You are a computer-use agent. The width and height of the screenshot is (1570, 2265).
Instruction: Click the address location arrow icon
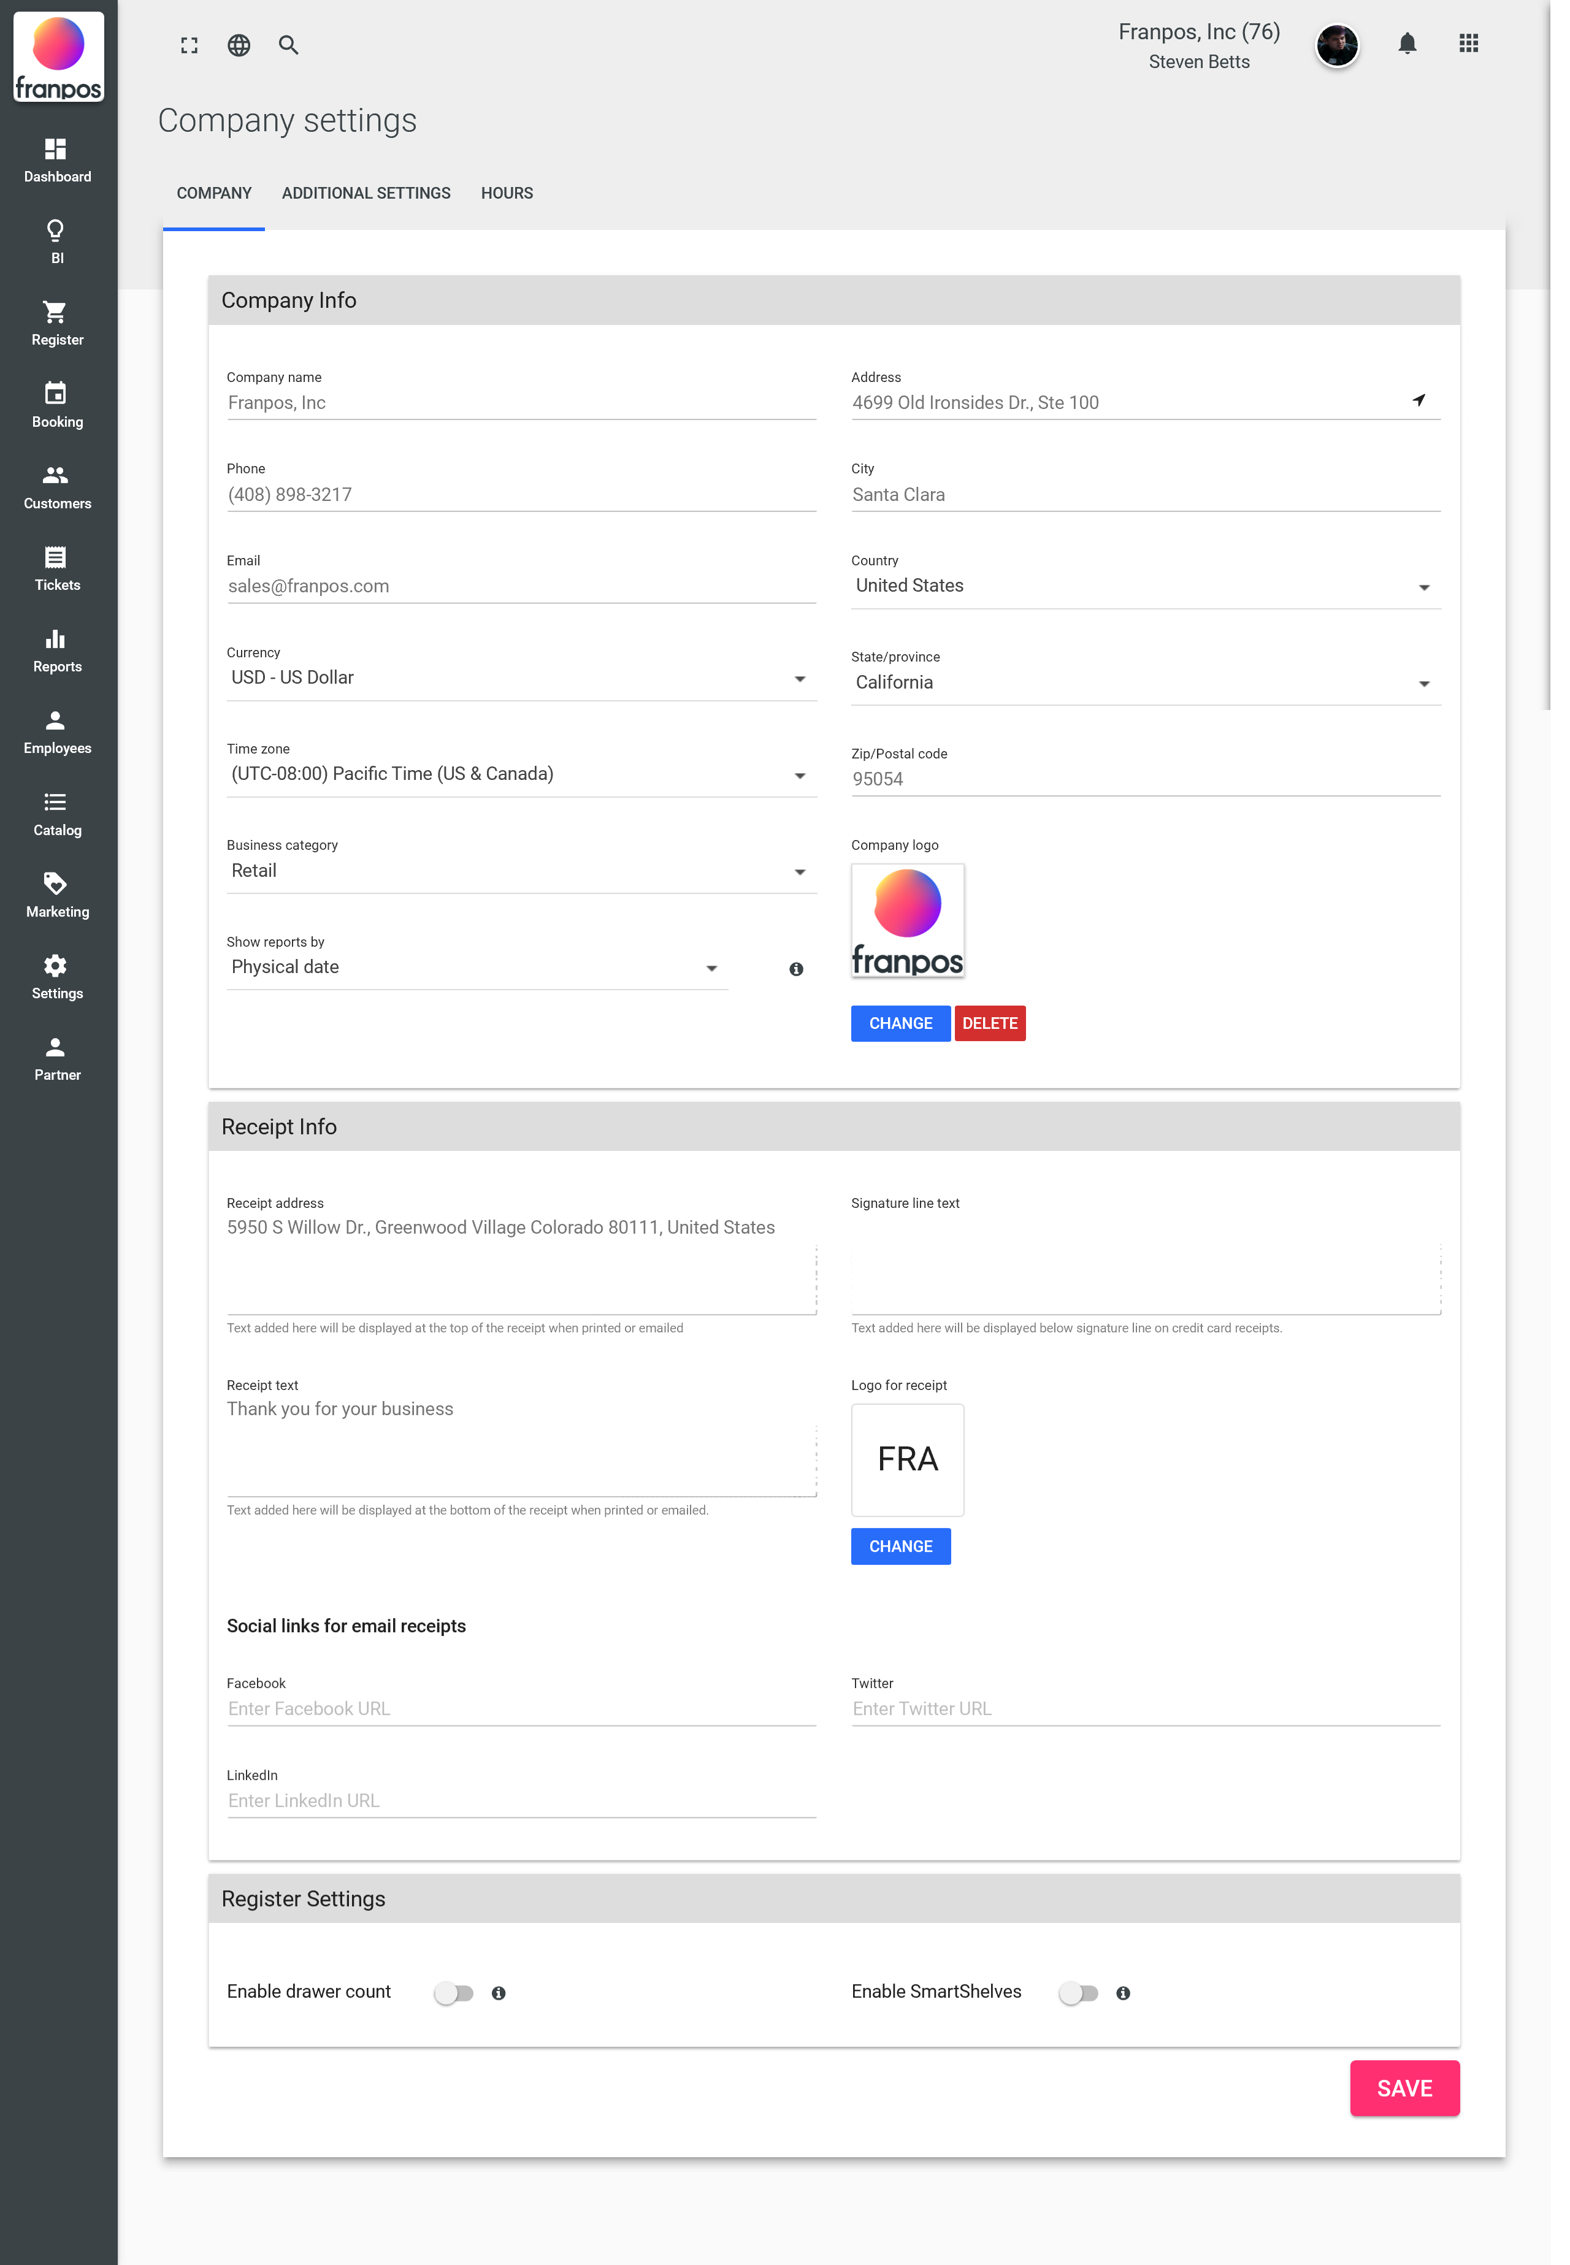pos(1419,400)
